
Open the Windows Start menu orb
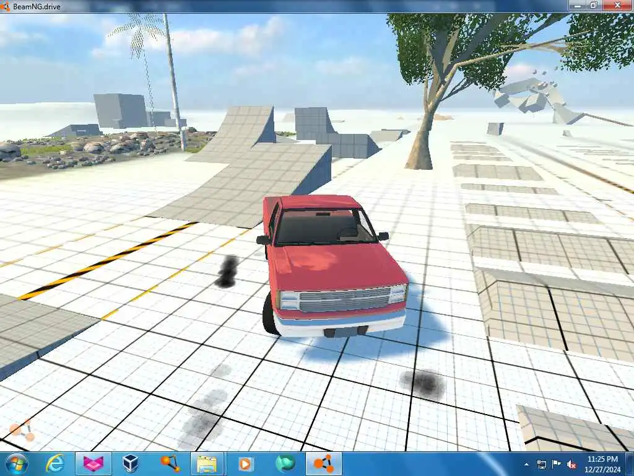coord(16,464)
